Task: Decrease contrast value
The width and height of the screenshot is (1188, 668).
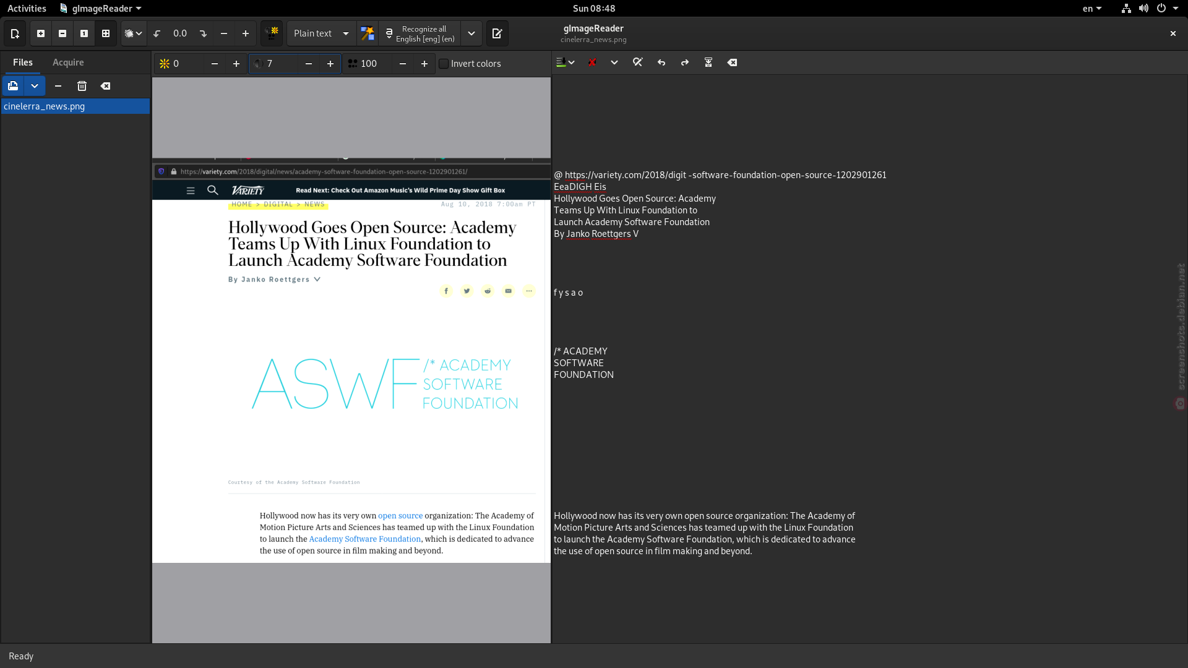Action: pyautogui.click(x=309, y=64)
